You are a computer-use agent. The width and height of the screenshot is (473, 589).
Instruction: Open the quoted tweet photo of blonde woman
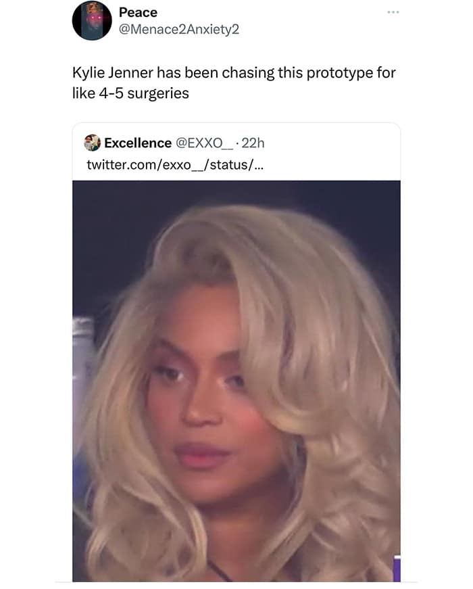[x=236, y=381]
